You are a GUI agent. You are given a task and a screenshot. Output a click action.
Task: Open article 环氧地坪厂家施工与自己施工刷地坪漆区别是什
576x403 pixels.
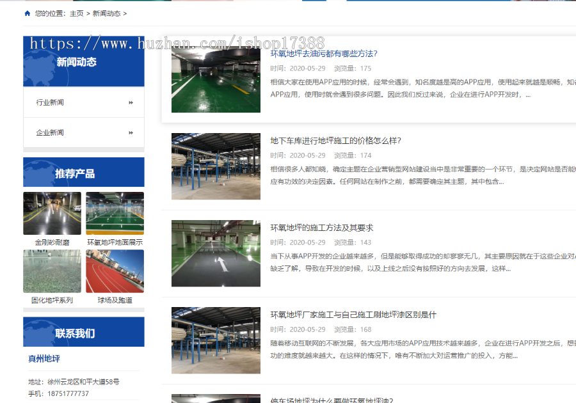click(x=353, y=315)
